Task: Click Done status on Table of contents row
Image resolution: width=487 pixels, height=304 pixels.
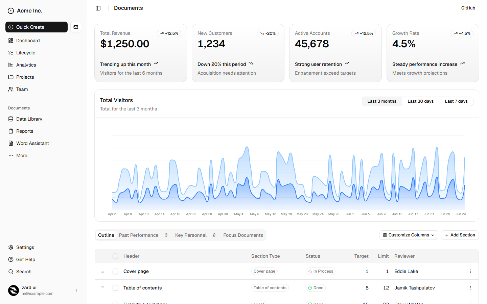Action: click(x=316, y=288)
